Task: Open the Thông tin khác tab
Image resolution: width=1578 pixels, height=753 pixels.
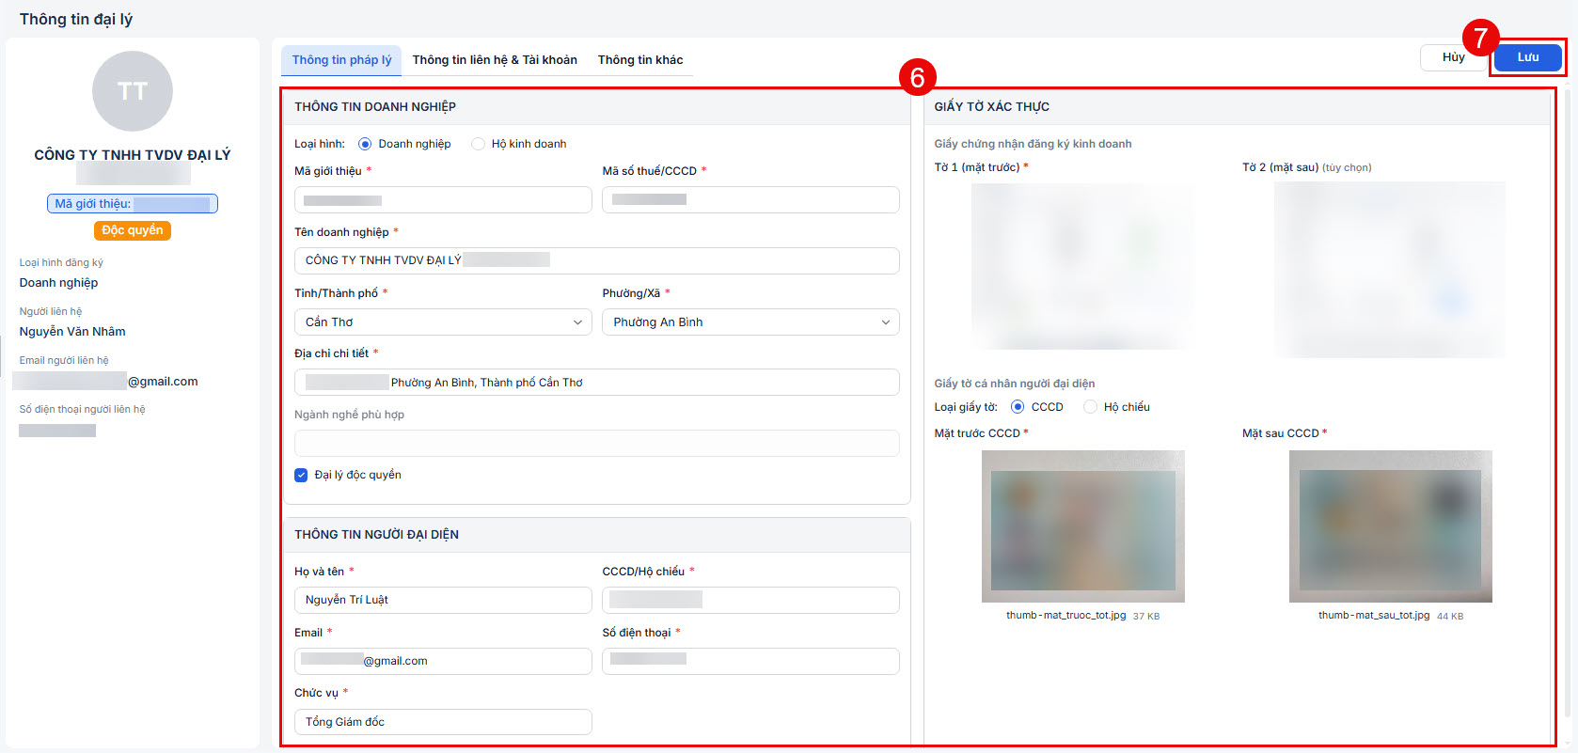Action: click(640, 60)
